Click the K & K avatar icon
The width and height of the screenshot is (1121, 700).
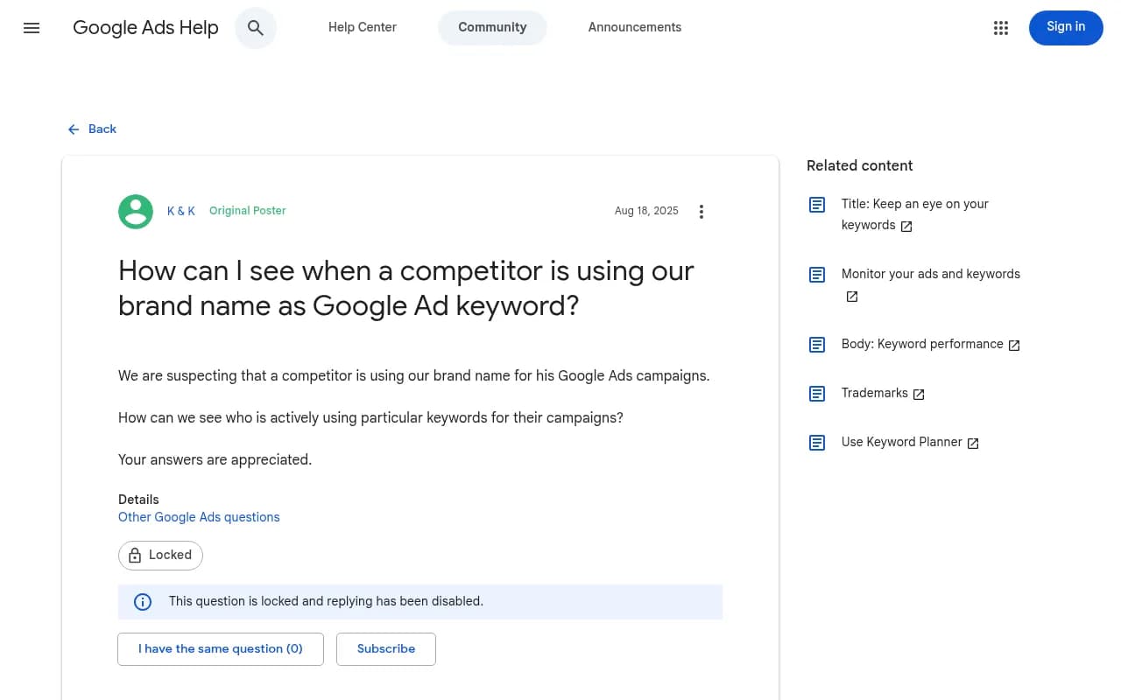coord(136,212)
